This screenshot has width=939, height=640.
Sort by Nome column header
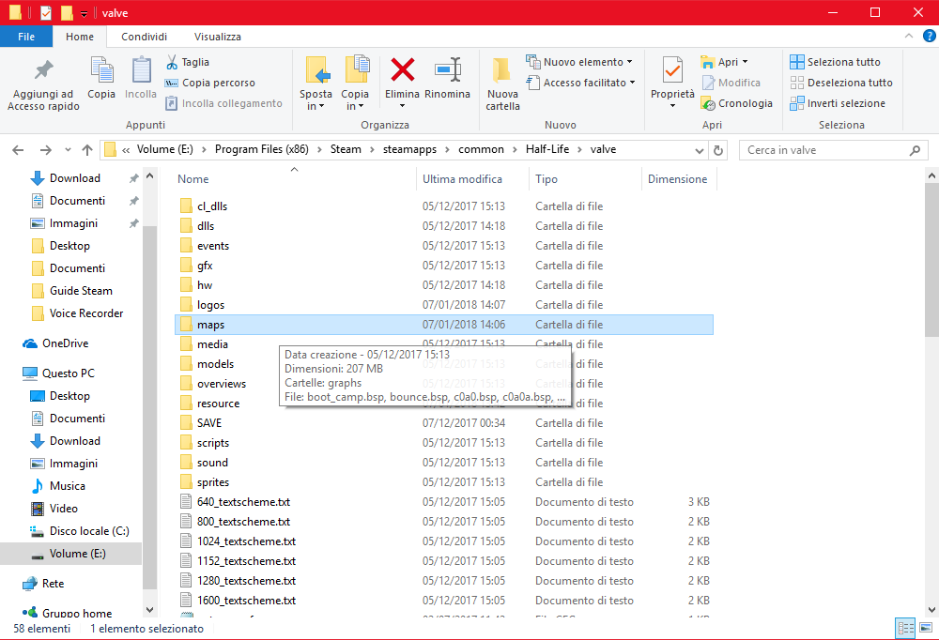tap(293, 179)
